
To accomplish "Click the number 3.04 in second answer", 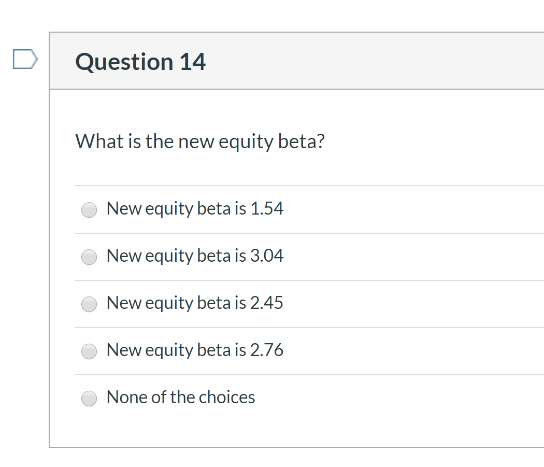I will (266, 256).
